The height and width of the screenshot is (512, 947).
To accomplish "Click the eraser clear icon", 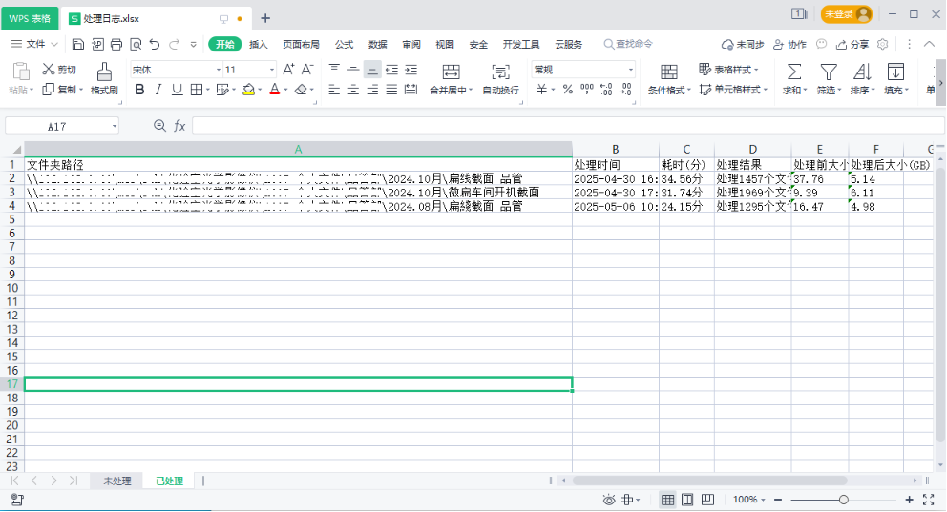I will tap(301, 90).
